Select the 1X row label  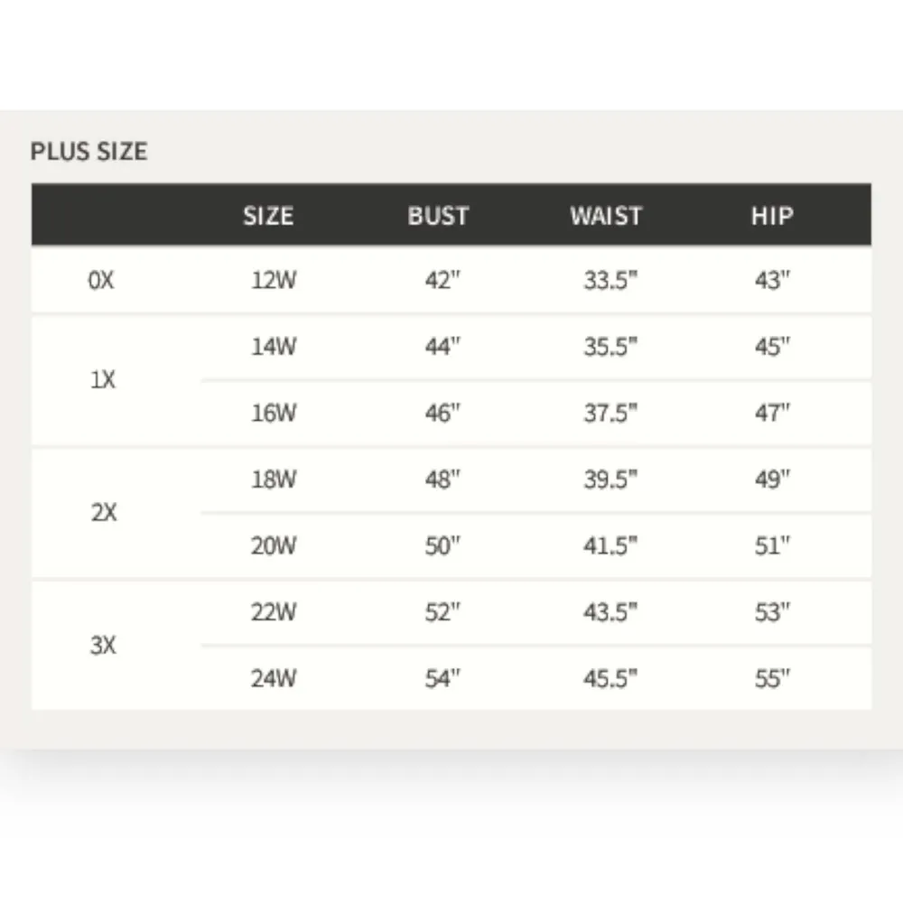[103, 380]
